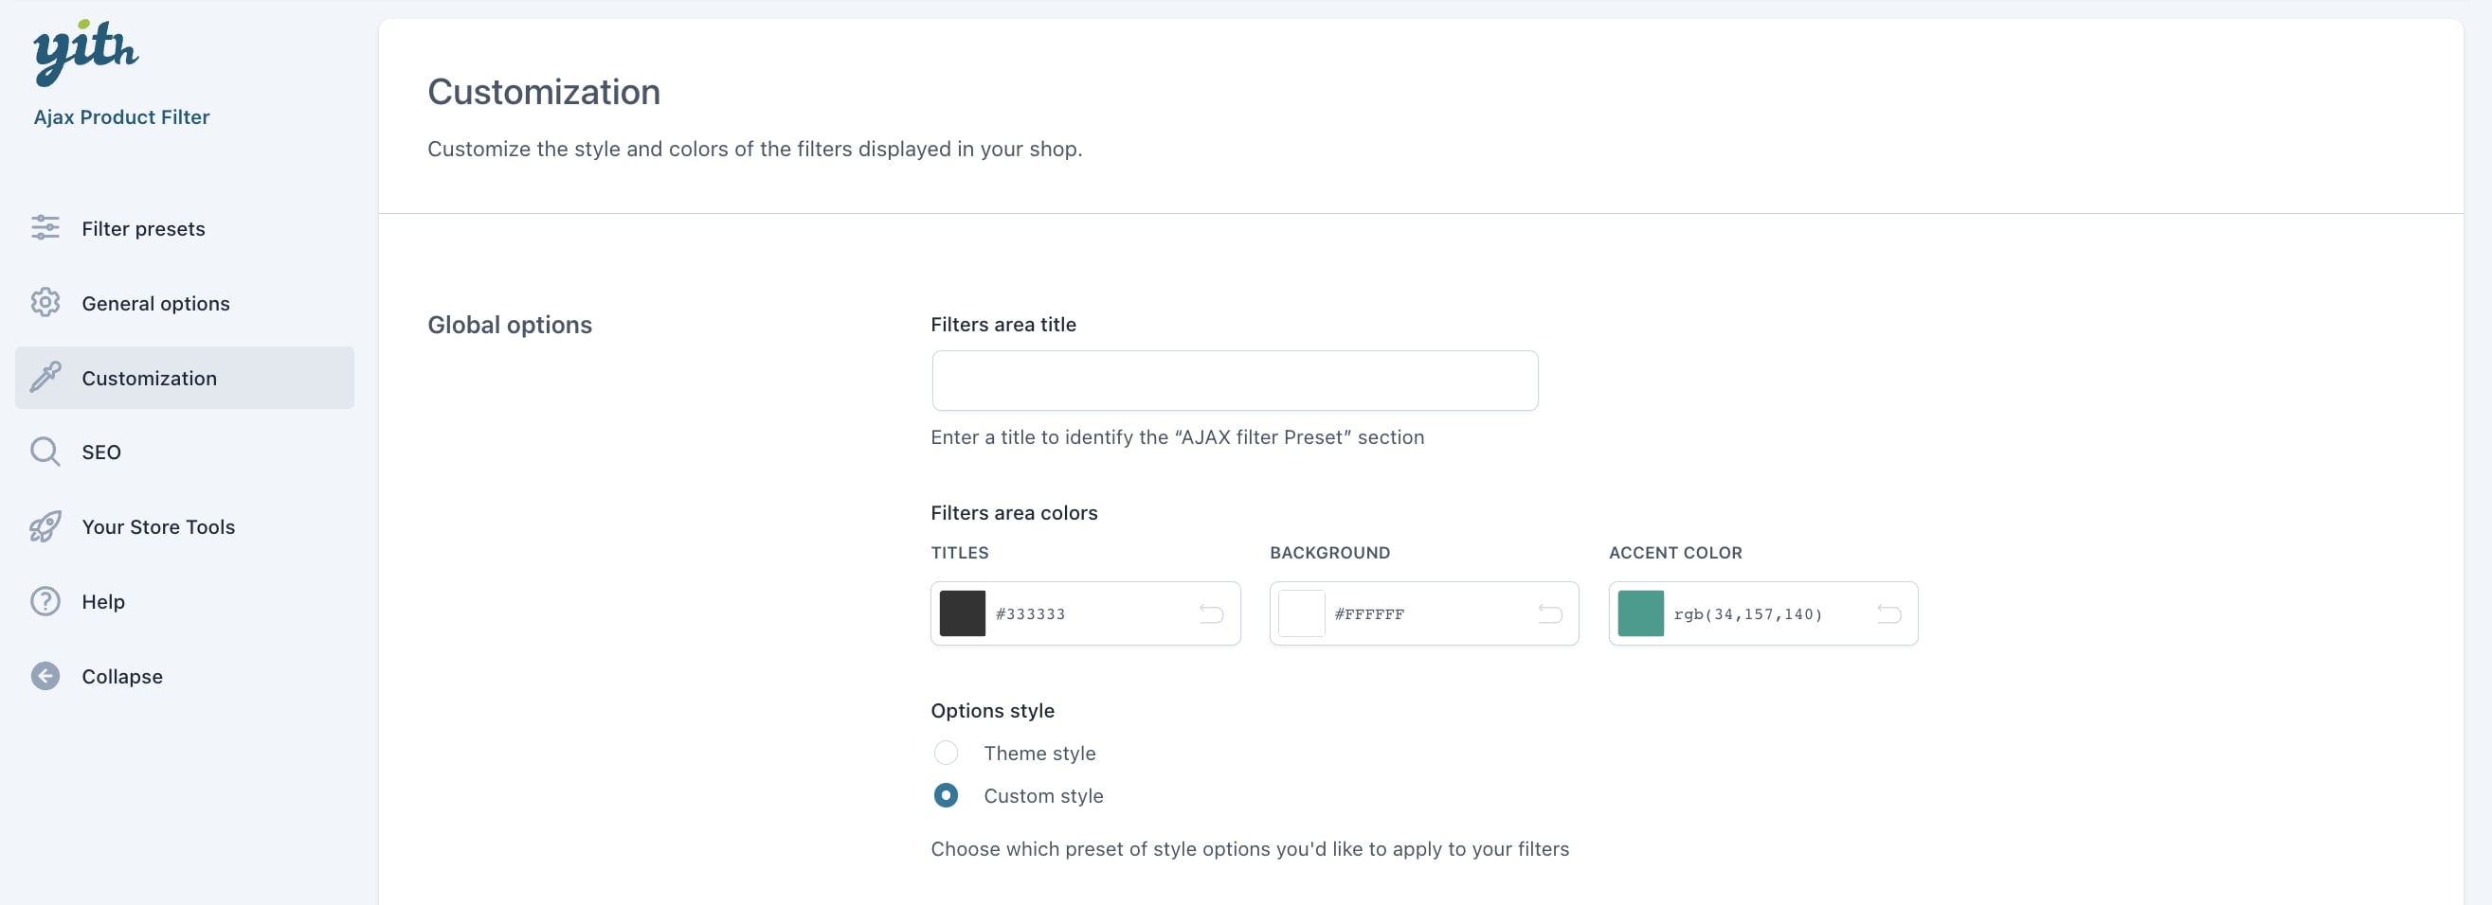Click the Collapse arrow icon
The image size is (2492, 905).
(45, 676)
